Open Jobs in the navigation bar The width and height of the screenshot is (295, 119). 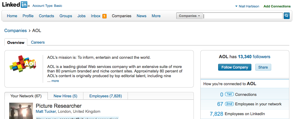pos(81,16)
